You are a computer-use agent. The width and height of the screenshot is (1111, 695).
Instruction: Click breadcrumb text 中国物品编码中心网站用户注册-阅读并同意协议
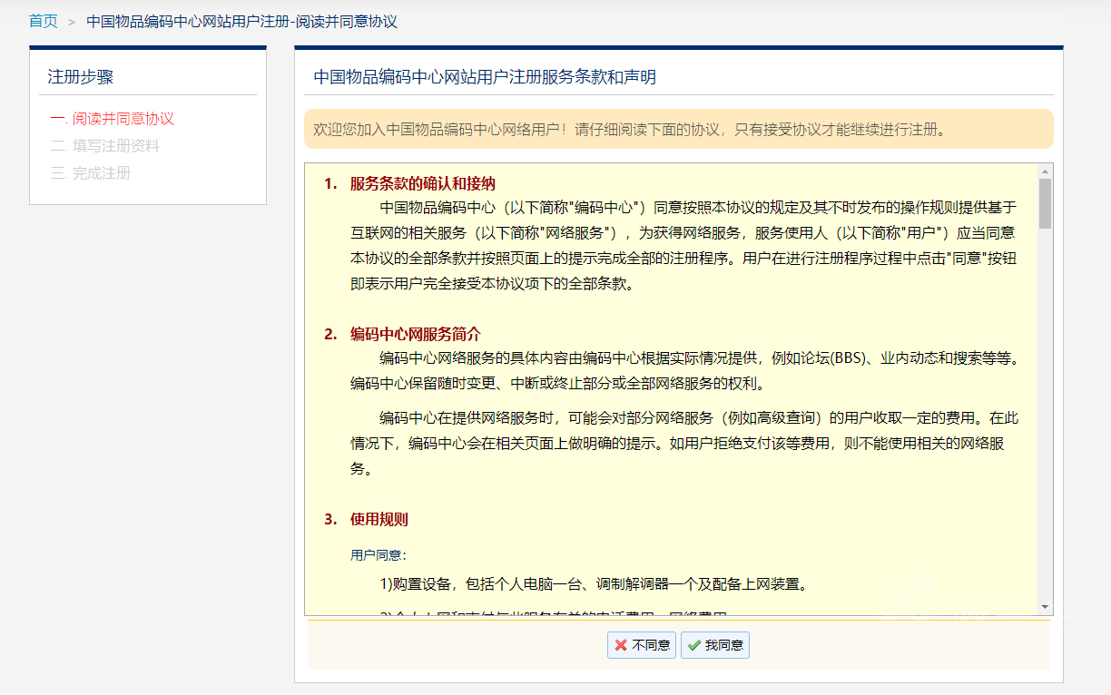click(x=241, y=21)
